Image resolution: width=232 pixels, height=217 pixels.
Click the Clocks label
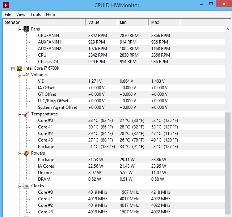coord(37,186)
